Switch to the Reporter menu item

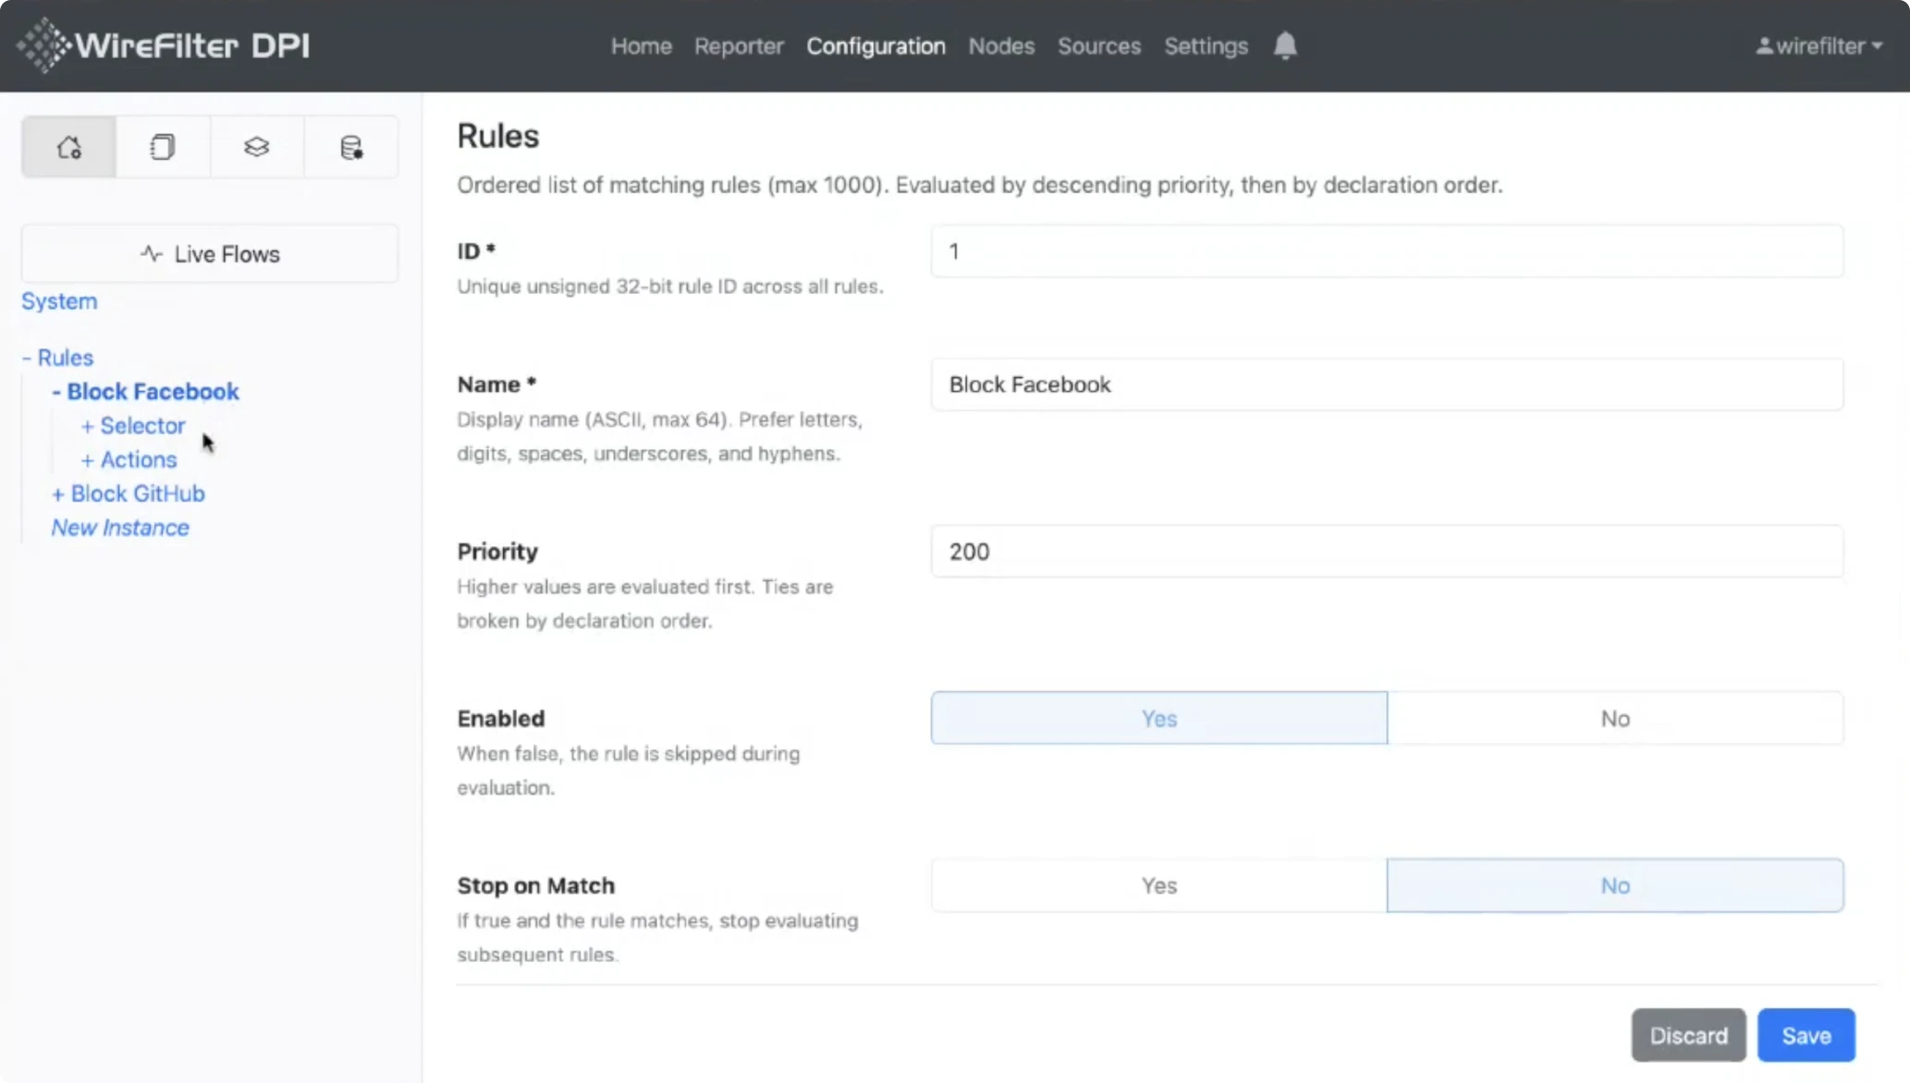[739, 45]
